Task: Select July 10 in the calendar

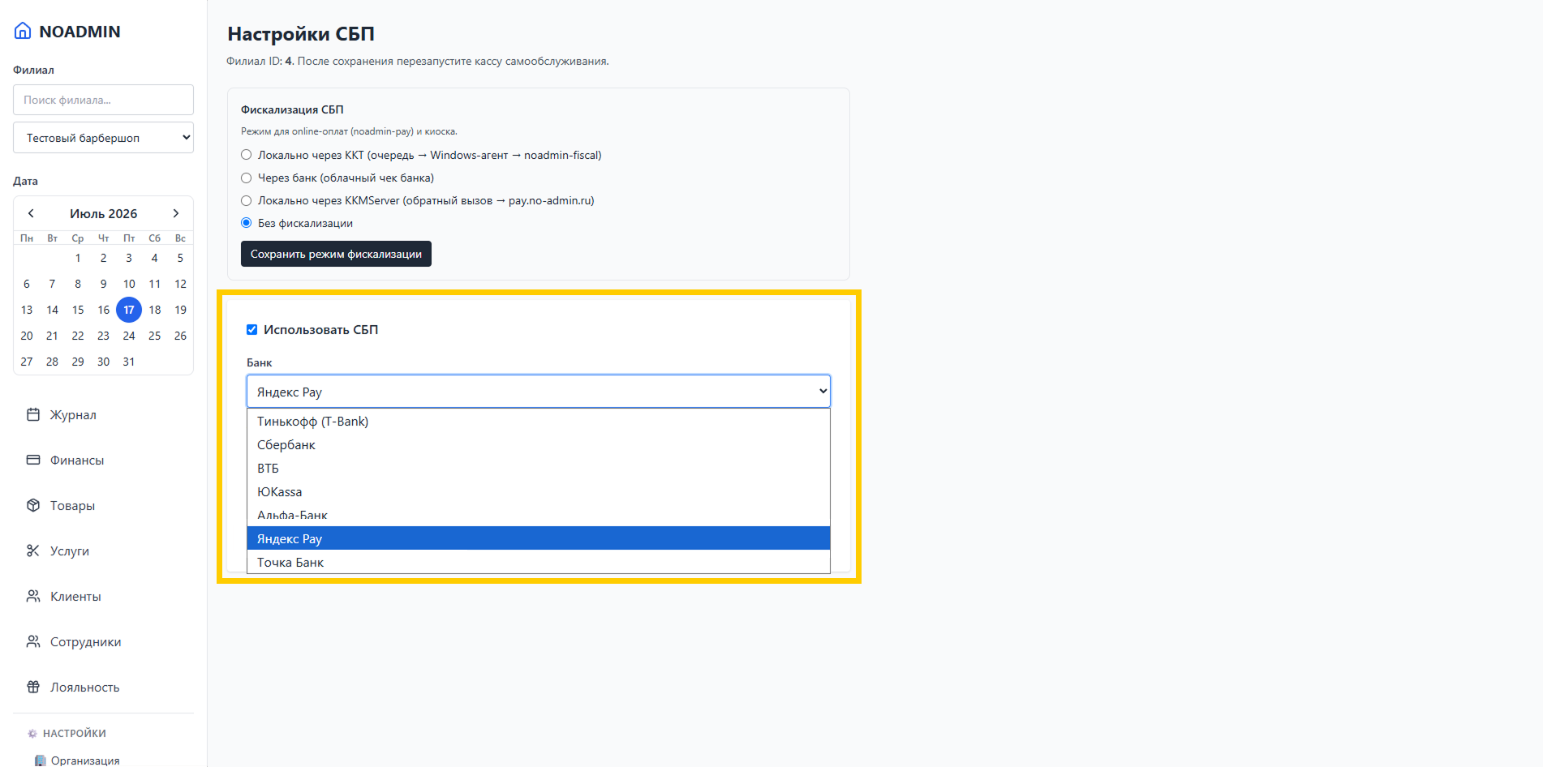Action: (129, 284)
